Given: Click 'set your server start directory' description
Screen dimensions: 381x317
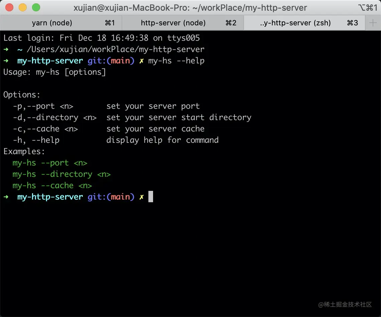Looking at the screenshot, I should (179, 117).
